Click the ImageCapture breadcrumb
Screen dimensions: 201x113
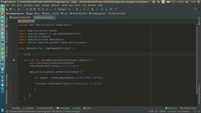15,13
